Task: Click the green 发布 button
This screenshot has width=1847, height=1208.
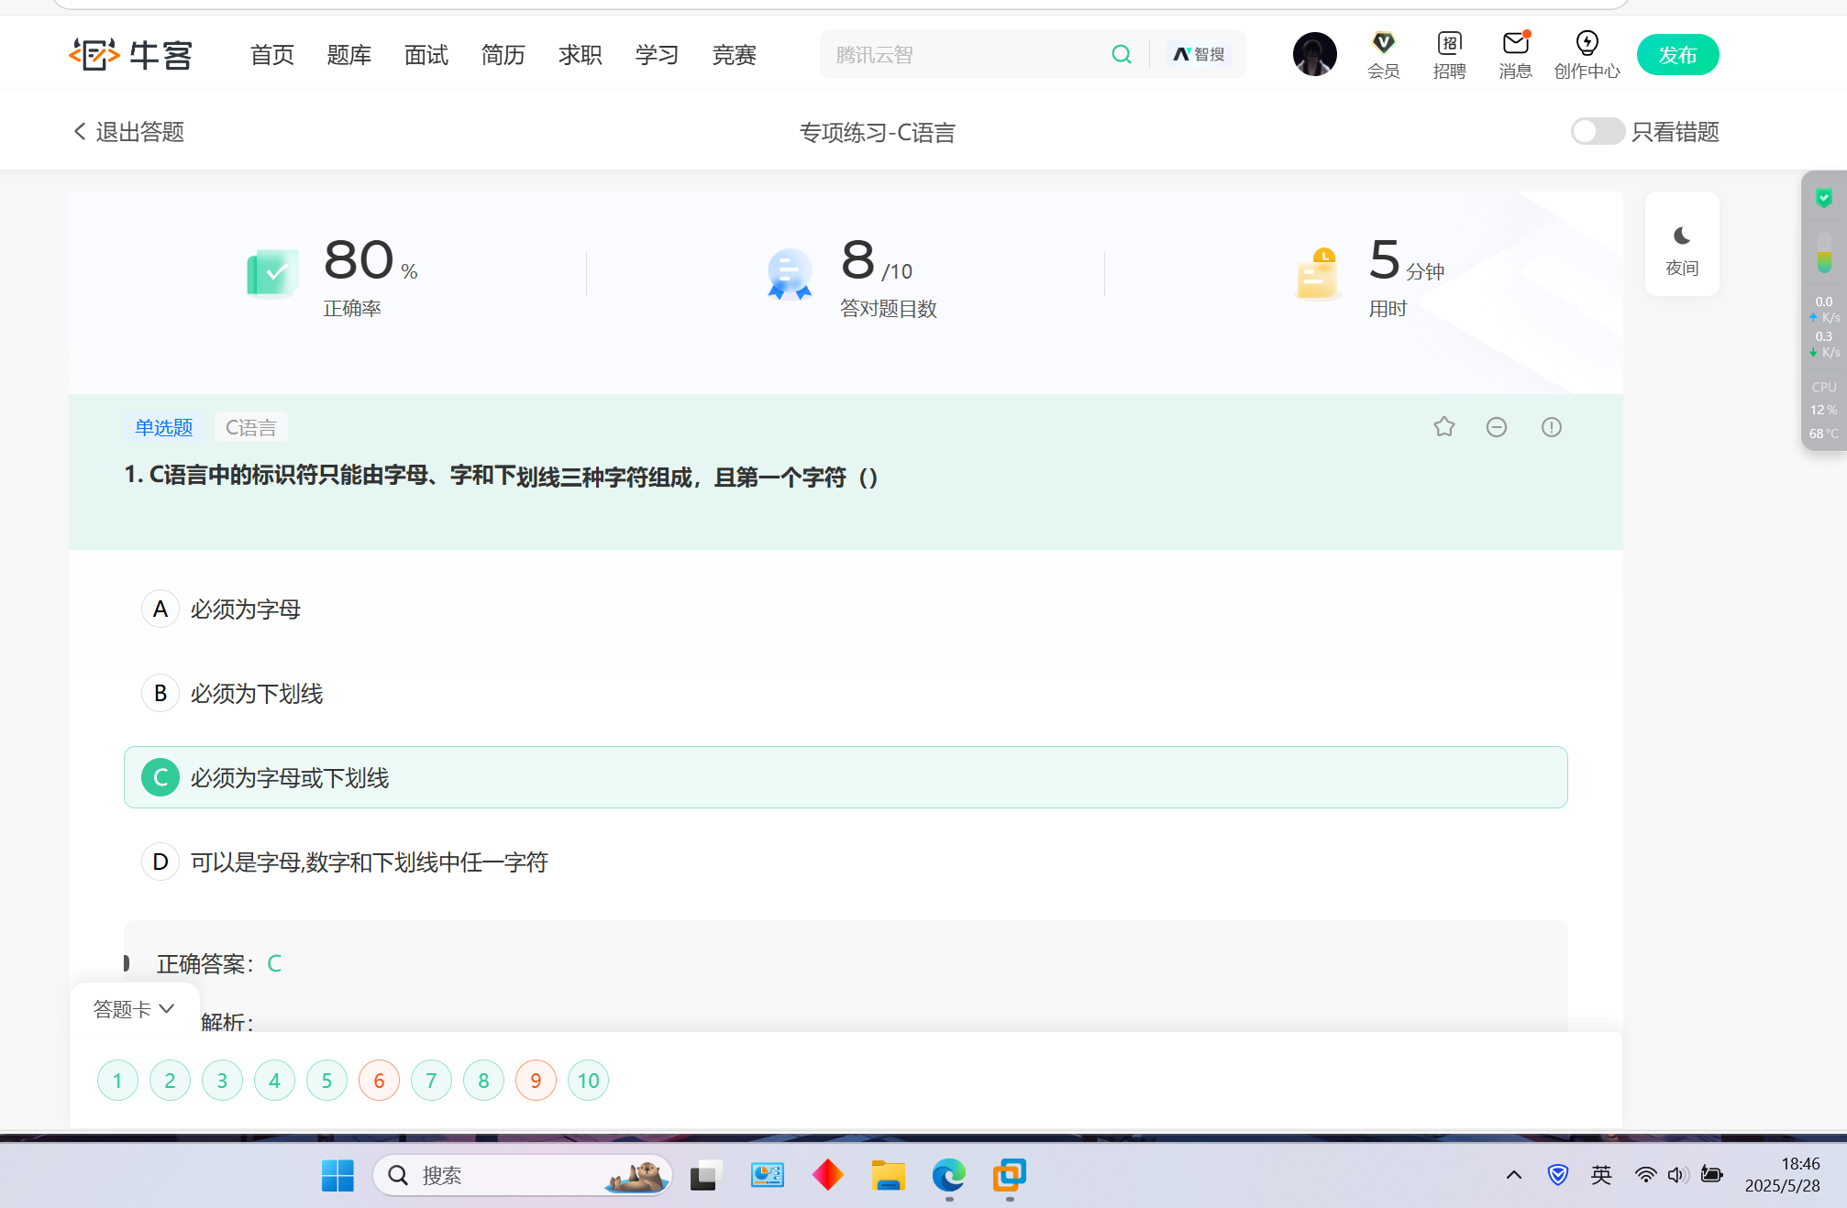Action: 1677,55
